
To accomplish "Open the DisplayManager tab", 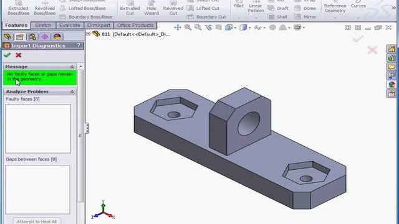I will click(57, 37).
